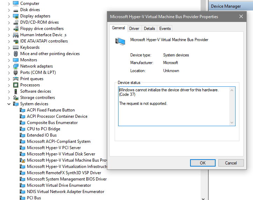253x200 pixels.
Task: Click inside the Device status text box
Action: point(177,106)
